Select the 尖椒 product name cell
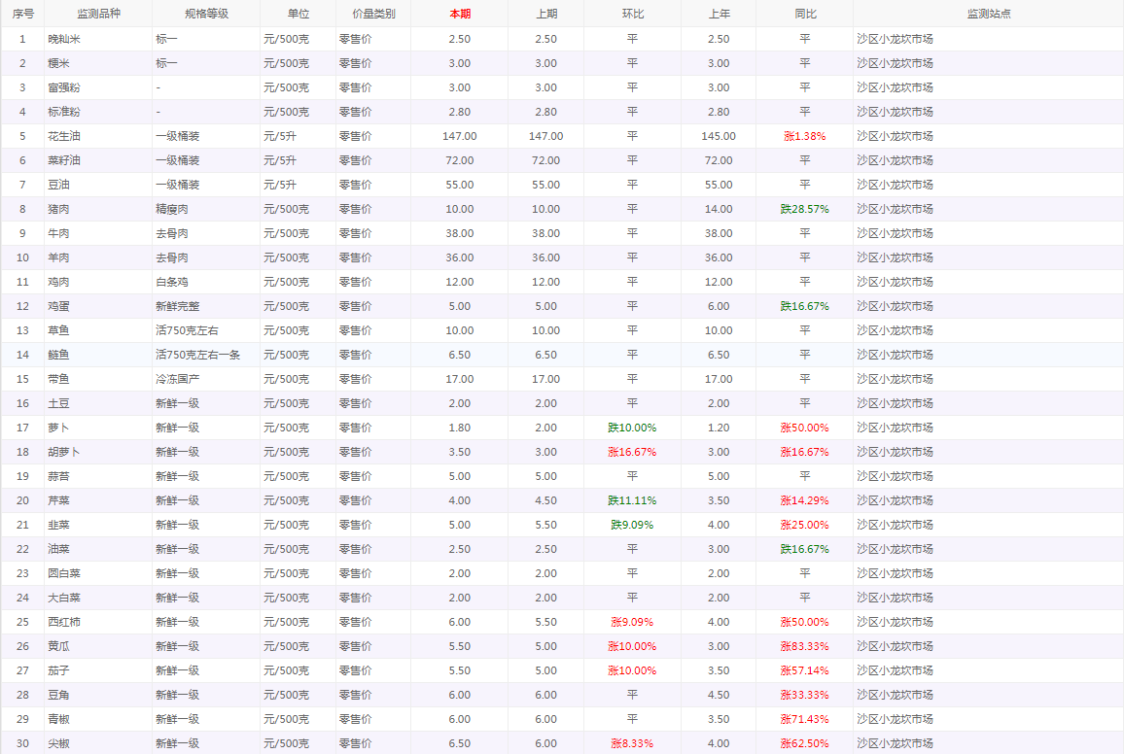The image size is (1124, 754). click(58, 743)
